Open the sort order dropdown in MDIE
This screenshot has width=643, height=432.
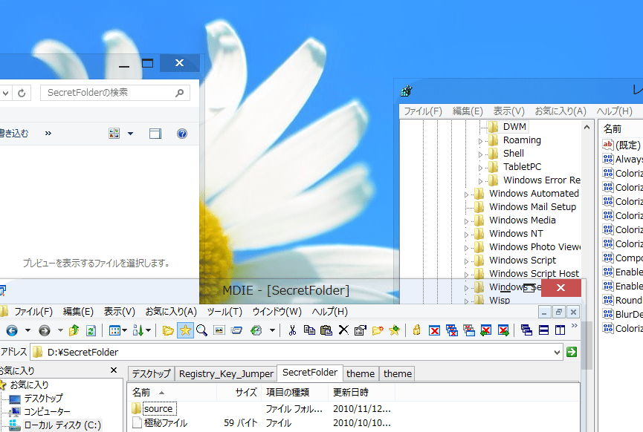(x=149, y=330)
